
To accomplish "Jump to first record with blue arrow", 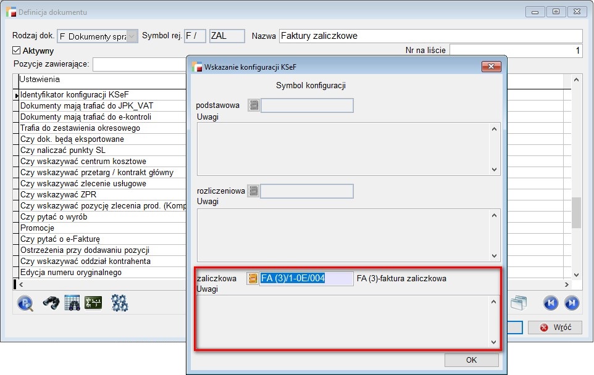I will (x=550, y=303).
